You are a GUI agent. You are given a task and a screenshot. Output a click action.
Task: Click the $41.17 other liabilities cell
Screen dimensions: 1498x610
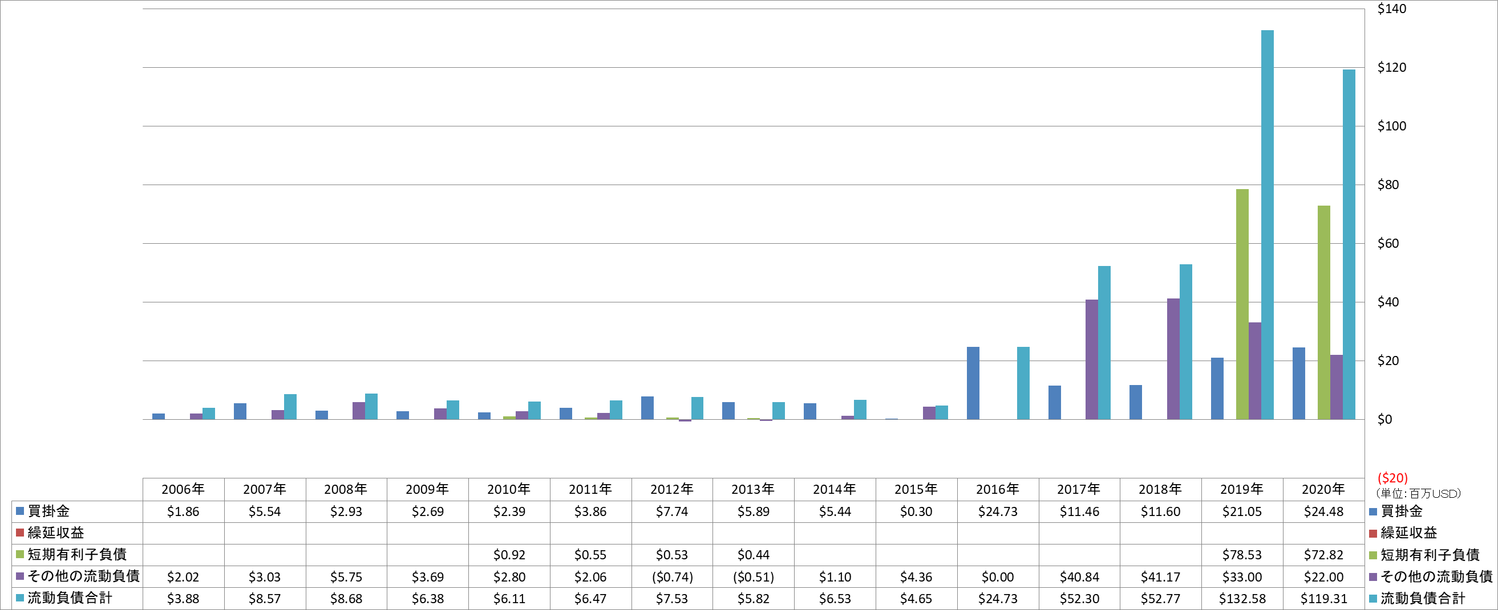click(1160, 577)
